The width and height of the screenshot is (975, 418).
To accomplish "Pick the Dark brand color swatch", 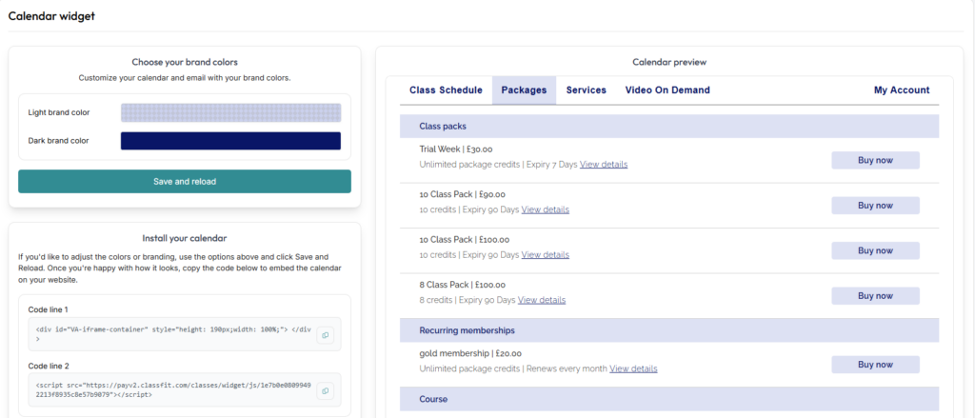I will [x=230, y=141].
